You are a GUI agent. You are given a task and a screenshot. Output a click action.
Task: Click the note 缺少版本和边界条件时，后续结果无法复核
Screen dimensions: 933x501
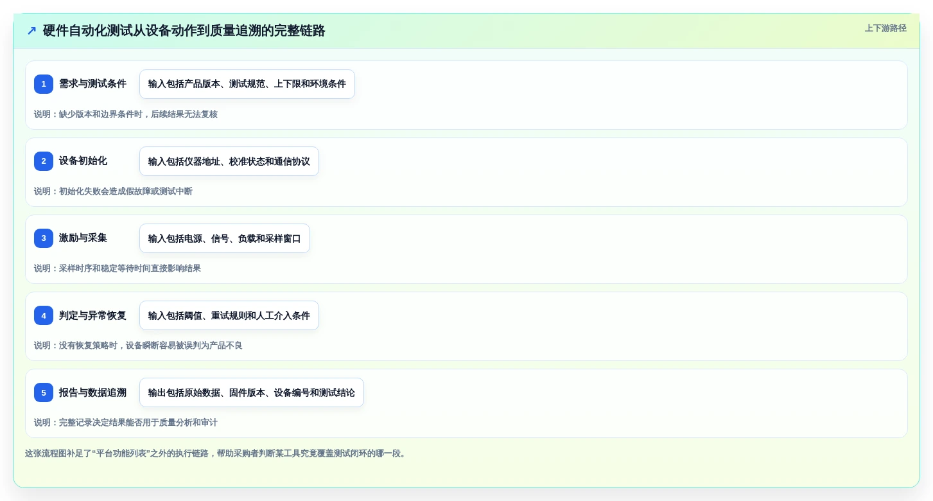pos(126,114)
